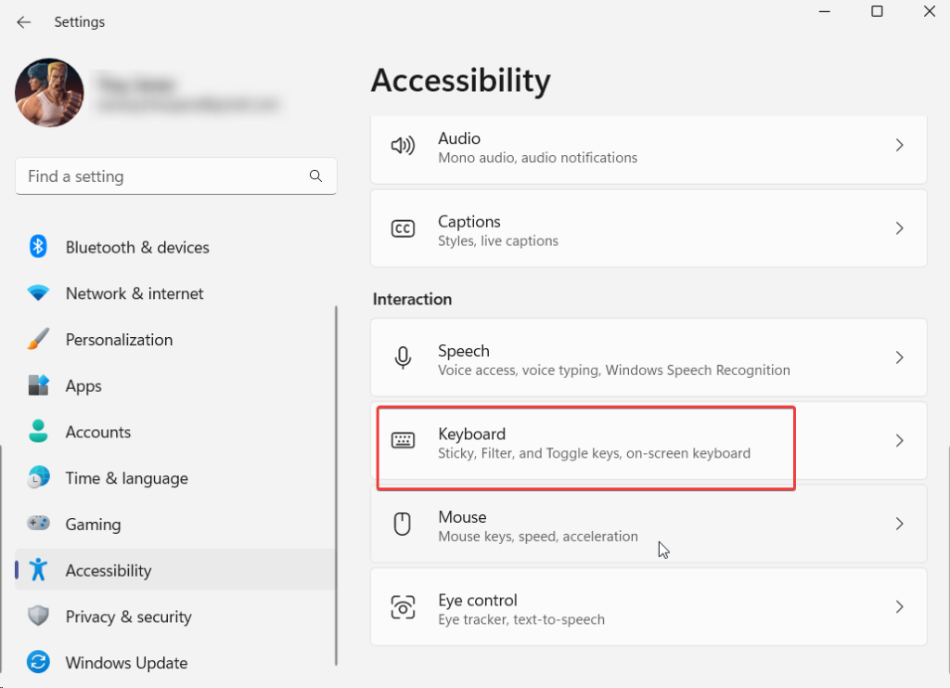Expand the Captions settings chevron
950x688 pixels.
tap(899, 228)
